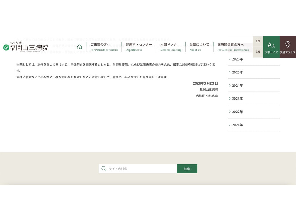Viewport: 296px width, 222px height.
Task: Switch language to EN
Action: [258, 41]
